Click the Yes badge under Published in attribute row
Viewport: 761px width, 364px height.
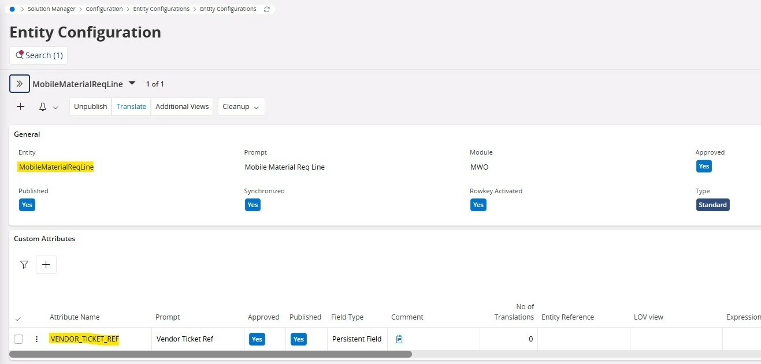(299, 339)
